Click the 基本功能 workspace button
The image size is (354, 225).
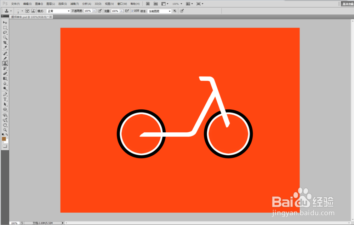[x=348, y=4]
